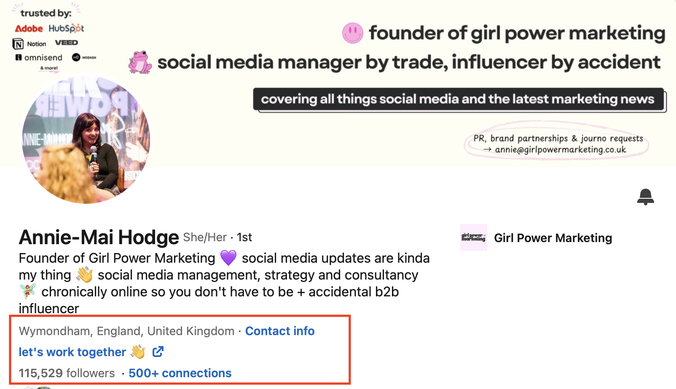The height and width of the screenshot is (389, 676).
Task: Click the pink smiley face in banner
Action: (352, 33)
